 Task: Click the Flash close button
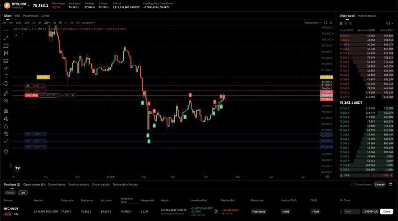pyautogui.click(x=259, y=211)
